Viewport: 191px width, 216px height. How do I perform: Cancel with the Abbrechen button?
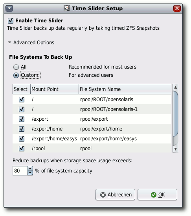click(x=115, y=195)
